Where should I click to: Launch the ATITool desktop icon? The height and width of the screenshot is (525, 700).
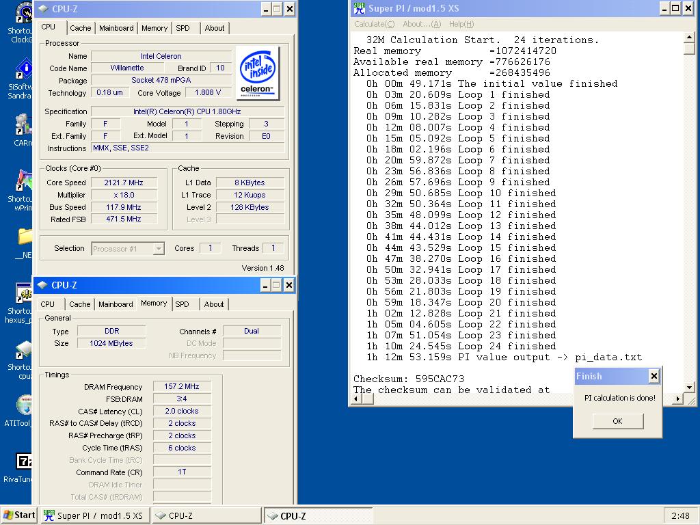coord(23,405)
